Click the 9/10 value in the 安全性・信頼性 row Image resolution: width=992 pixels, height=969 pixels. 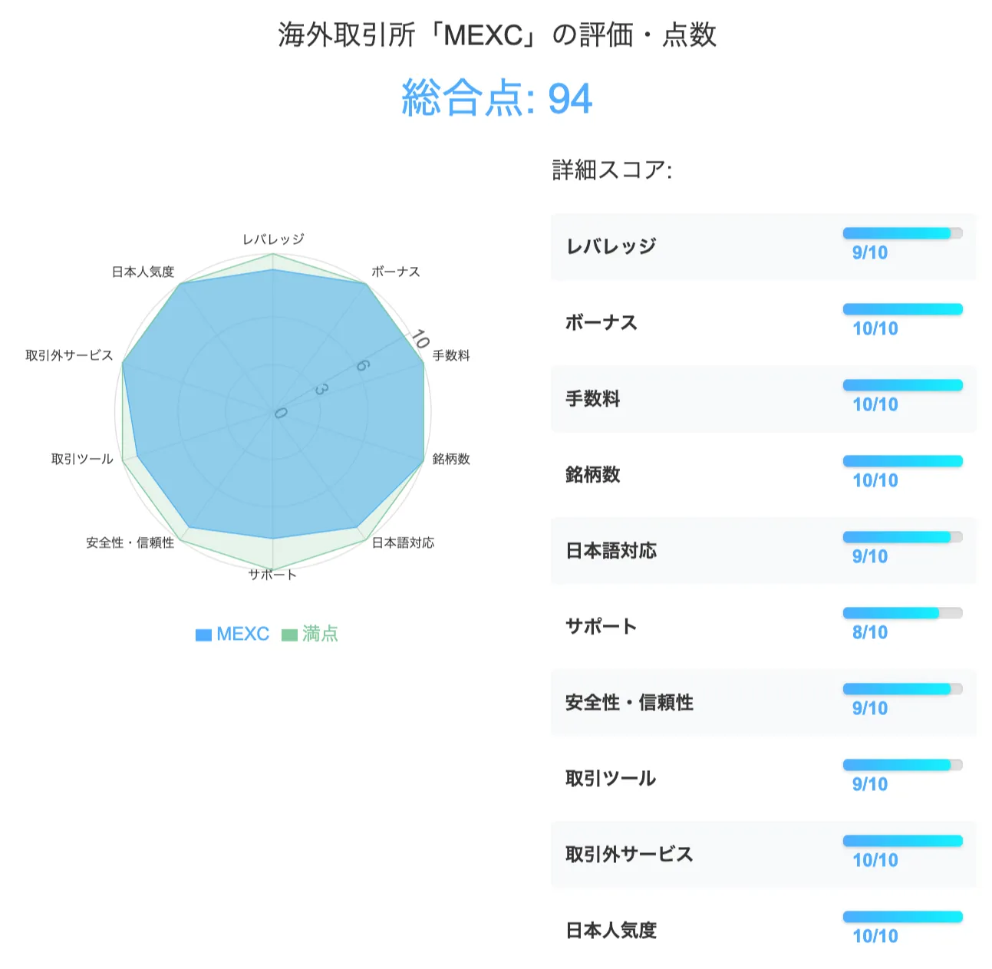869,709
